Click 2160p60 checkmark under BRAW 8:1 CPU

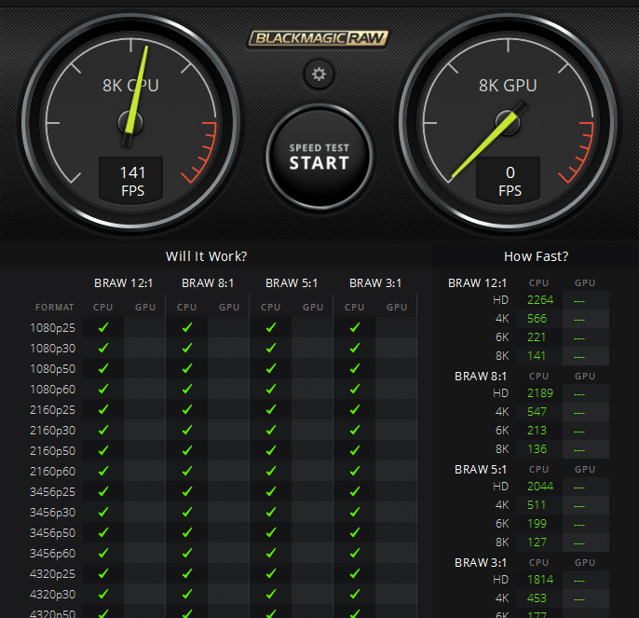pyautogui.click(x=187, y=471)
